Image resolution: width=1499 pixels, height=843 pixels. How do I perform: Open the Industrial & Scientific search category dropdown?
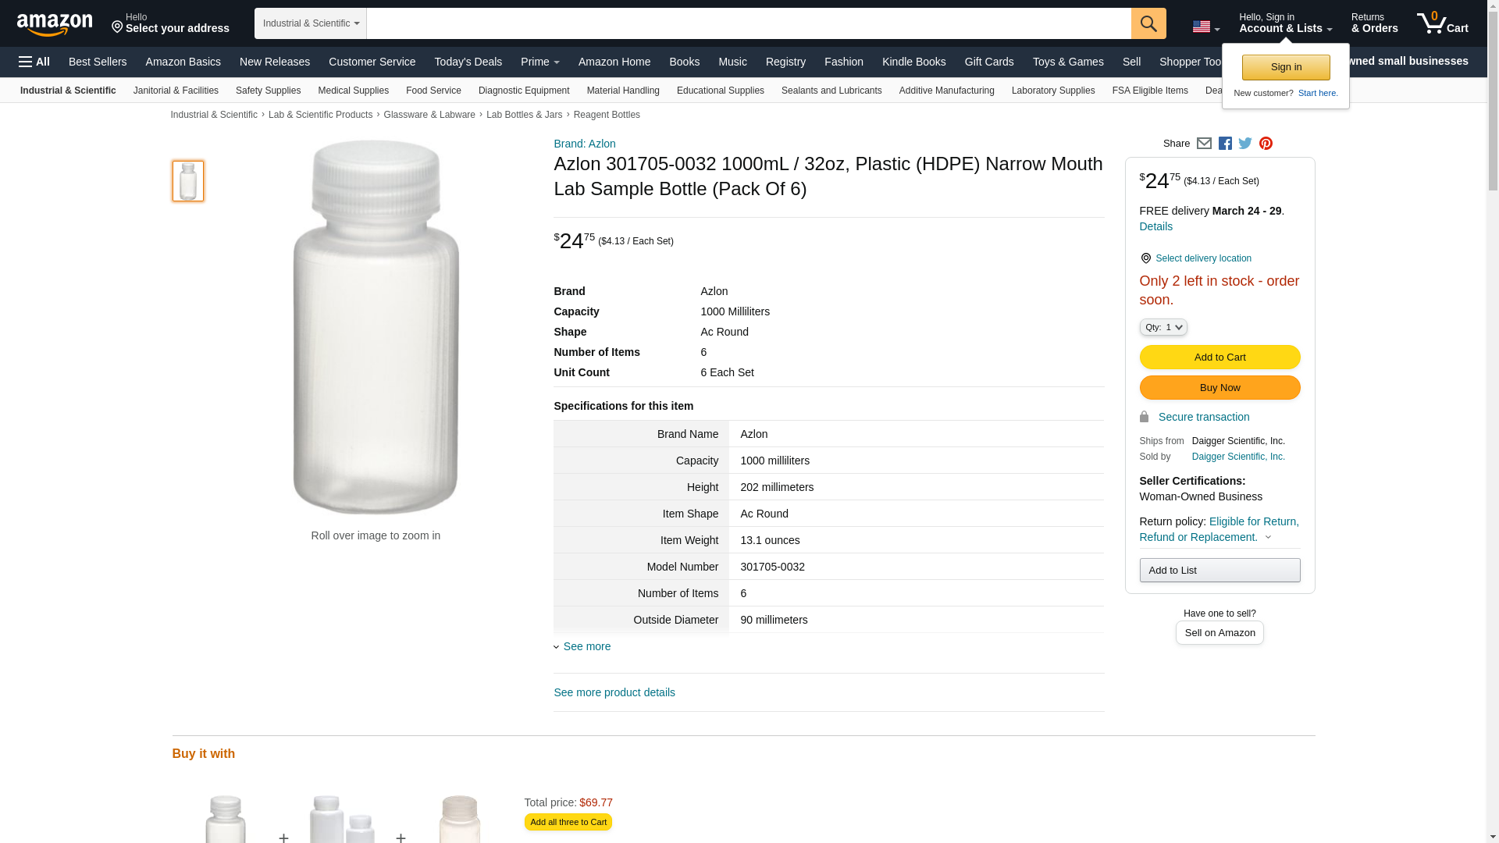pos(311,23)
